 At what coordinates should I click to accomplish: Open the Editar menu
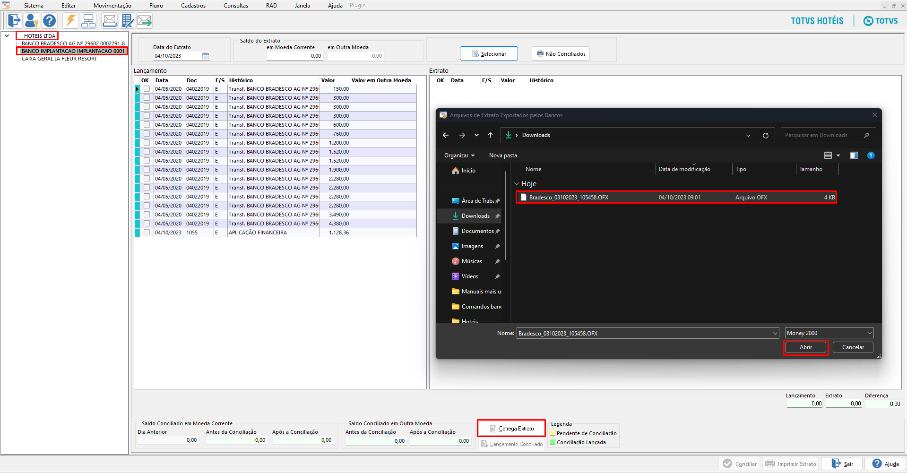(69, 6)
